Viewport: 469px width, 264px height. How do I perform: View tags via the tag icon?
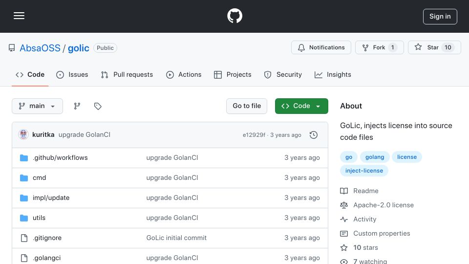coord(98,106)
